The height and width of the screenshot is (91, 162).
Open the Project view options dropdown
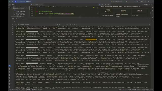[x=13, y=5]
